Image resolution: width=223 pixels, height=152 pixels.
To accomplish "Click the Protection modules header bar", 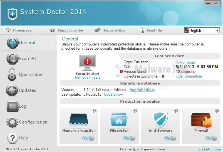I will pyautogui.click(x=140, y=101).
